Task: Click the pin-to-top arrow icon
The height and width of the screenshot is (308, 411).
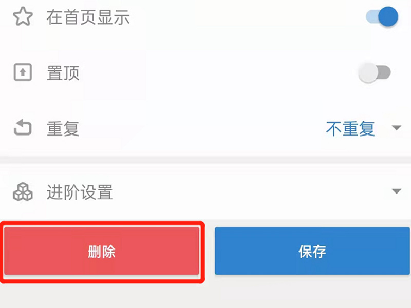Action: click(x=23, y=73)
